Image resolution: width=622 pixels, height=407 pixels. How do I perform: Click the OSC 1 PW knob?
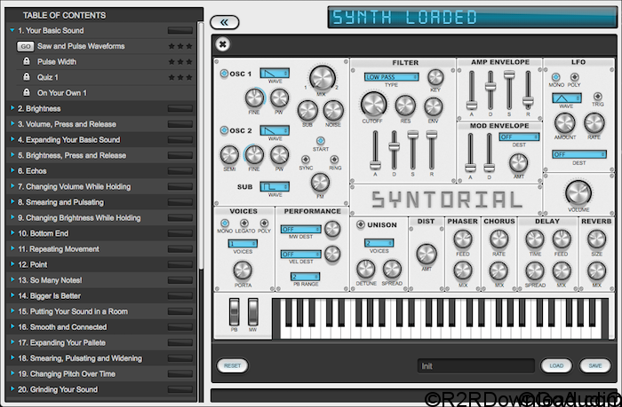pyautogui.click(x=279, y=98)
